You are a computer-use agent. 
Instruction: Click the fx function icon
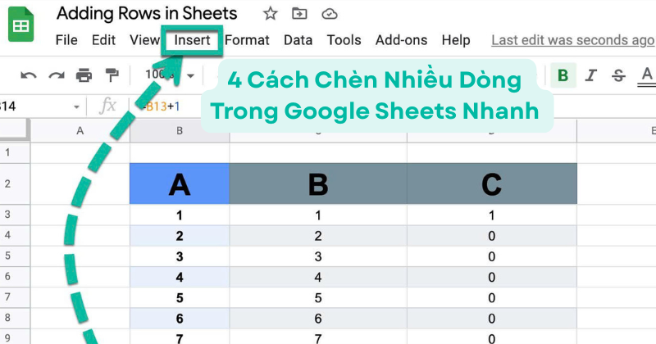pos(107,106)
